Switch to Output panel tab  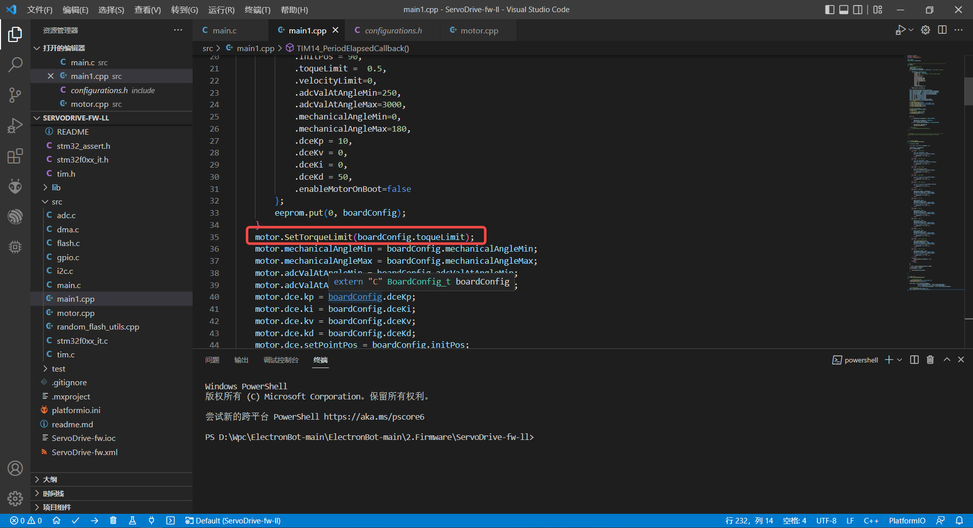[x=241, y=360]
